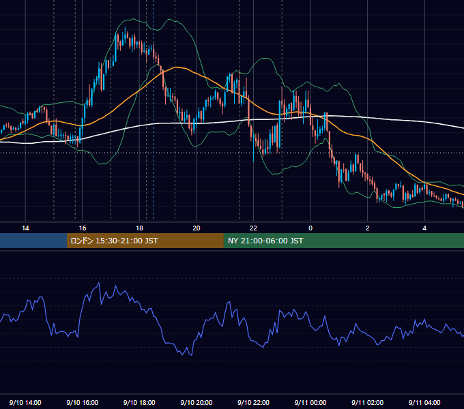464x409 pixels.
Task: Click the 2 hour axis label
Action: (368, 228)
